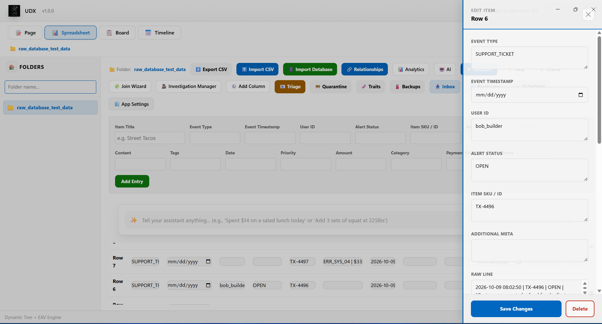The width and height of the screenshot is (602, 324).
Task: Switch to the Timeline tab
Action: point(159,33)
